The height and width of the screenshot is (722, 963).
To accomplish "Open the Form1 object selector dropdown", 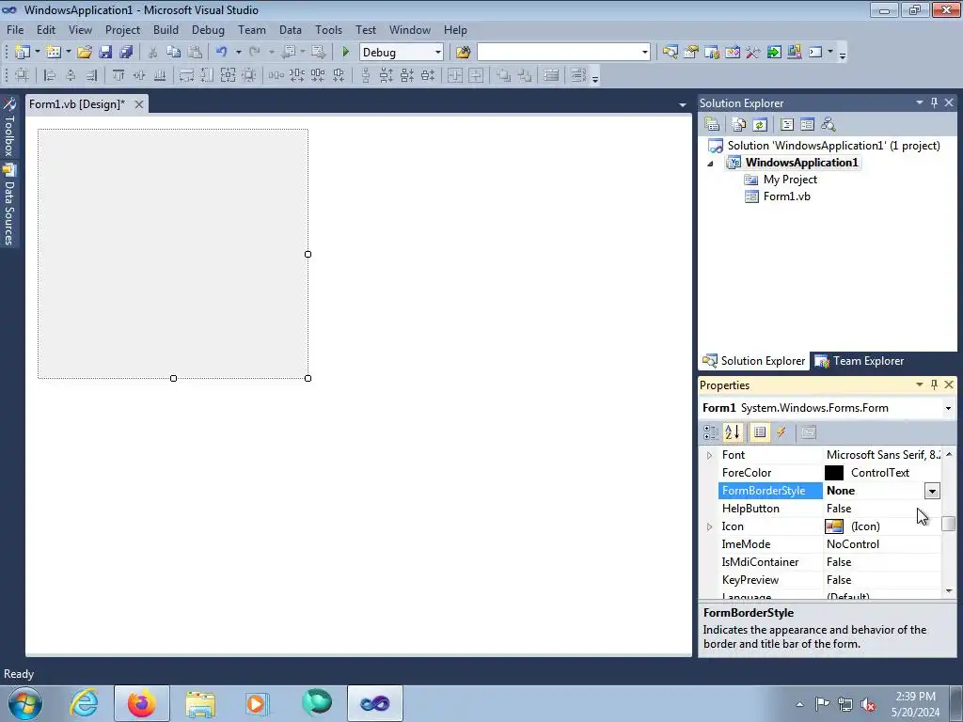I will pos(948,408).
